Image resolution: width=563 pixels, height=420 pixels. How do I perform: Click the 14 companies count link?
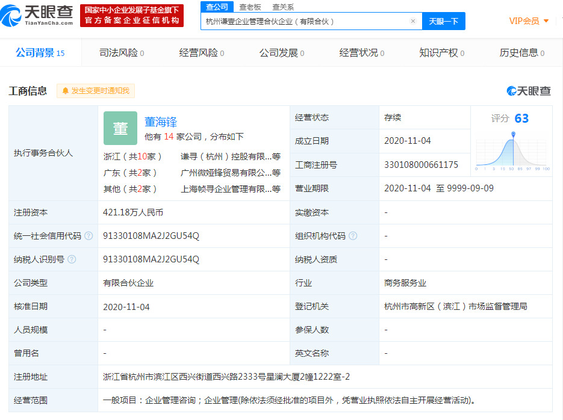(x=169, y=137)
